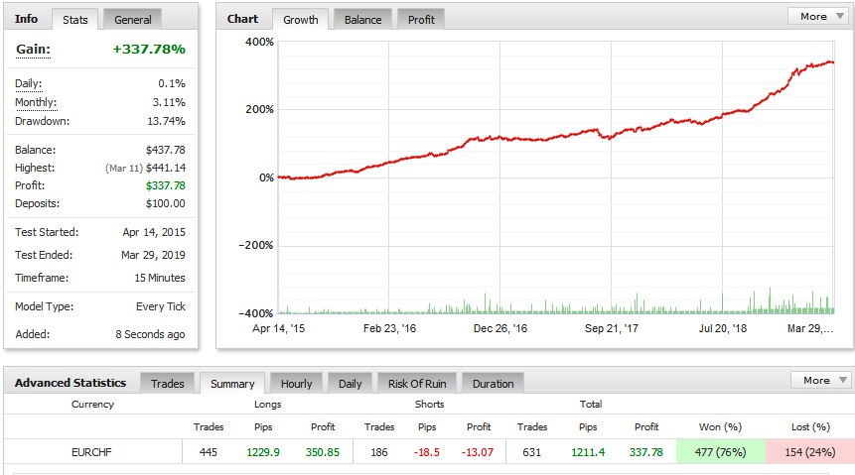Select the Timeframe value 15 Minutes
Screen dimensions: 855x475
point(160,278)
